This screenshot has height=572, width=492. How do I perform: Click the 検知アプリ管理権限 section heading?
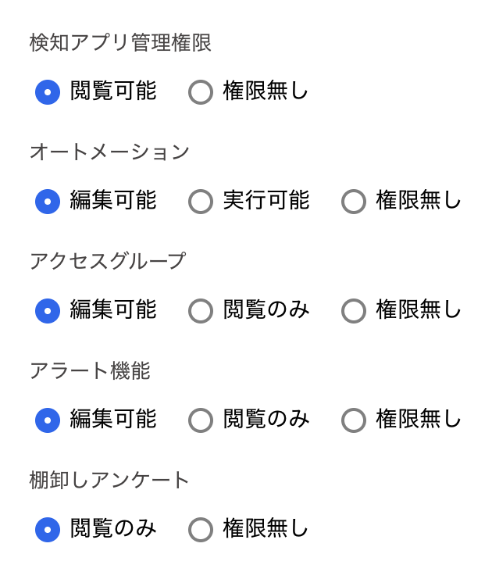(x=120, y=42)
